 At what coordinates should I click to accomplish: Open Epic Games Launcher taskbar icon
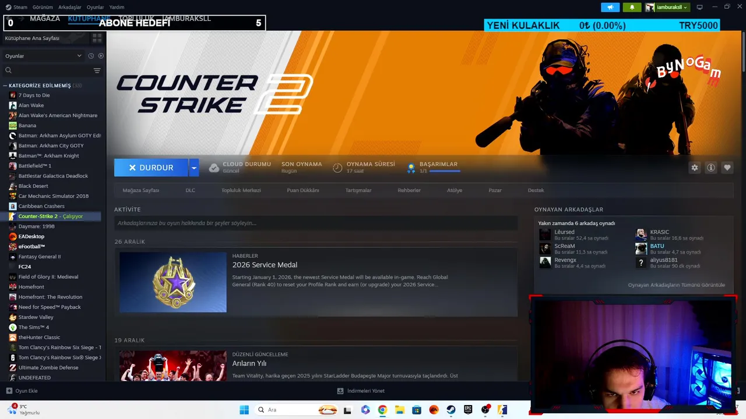(x=468, y=410)
